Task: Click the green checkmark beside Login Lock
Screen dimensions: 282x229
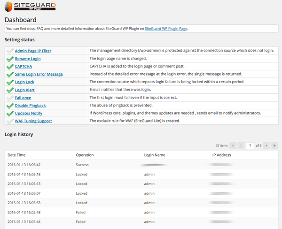Action: [10, 82]
